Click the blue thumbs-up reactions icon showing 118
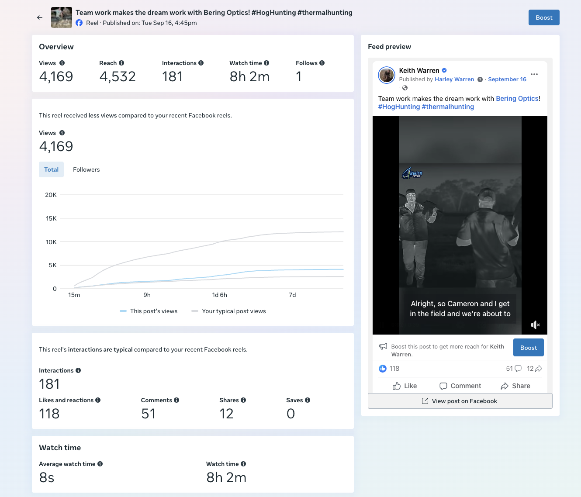This screenshot has width=581, height=497. pos(383,369)
